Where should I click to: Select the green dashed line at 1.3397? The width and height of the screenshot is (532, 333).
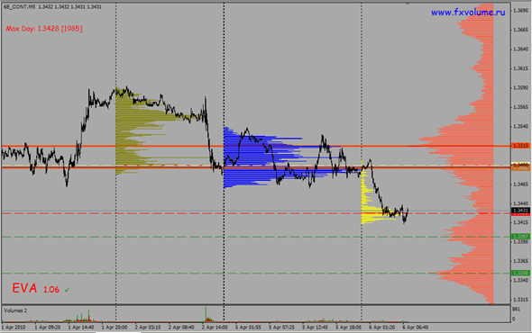pos(256,237)
